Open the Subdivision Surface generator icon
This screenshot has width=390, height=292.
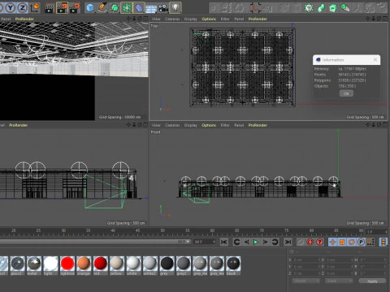115,8
